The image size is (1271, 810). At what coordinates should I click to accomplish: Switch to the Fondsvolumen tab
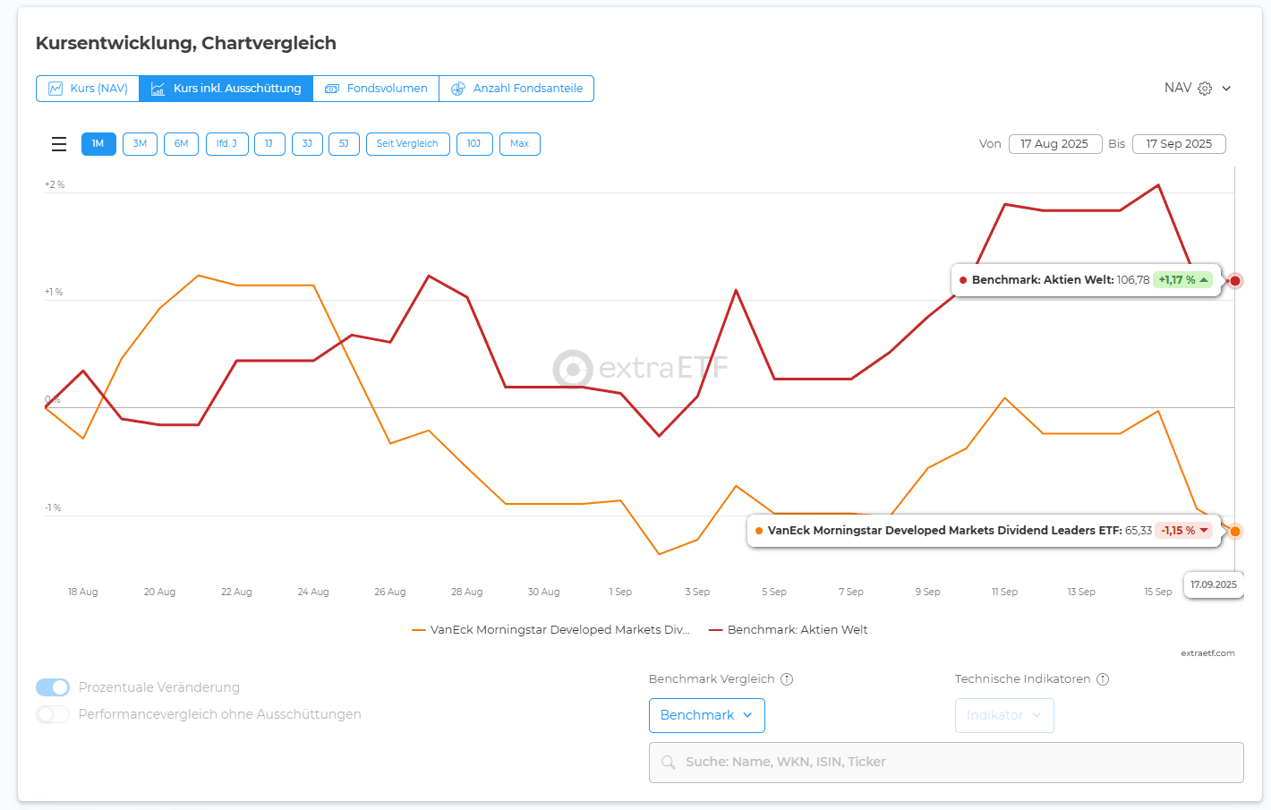[376, 89]
